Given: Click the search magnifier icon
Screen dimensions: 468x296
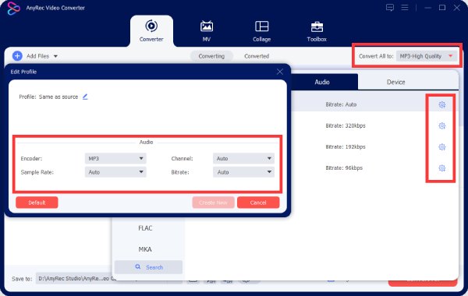Looking at the screenshot, I should (x=137, y=266).
